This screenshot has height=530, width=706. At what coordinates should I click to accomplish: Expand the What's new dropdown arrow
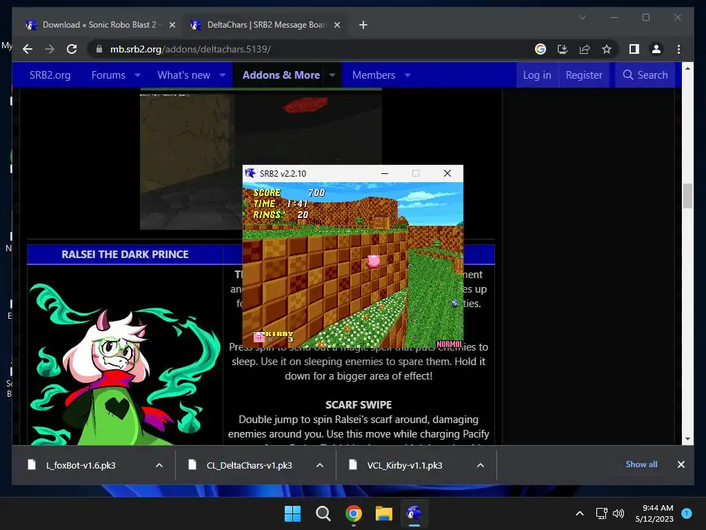coord(222,75)
